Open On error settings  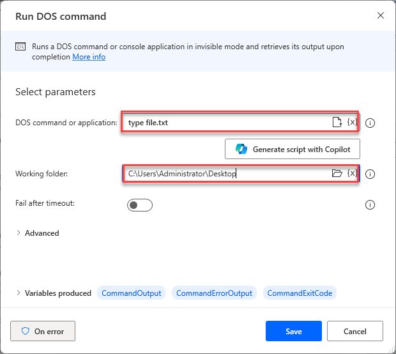pos(43,331)
